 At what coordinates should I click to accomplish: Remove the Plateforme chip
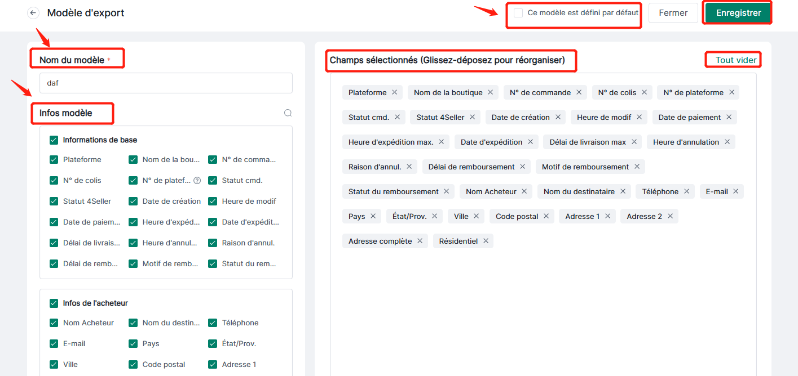tap(394, 92)
